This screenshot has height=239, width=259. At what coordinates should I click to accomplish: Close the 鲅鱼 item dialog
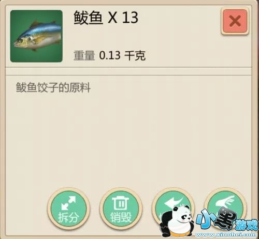[x=235, y=21]
